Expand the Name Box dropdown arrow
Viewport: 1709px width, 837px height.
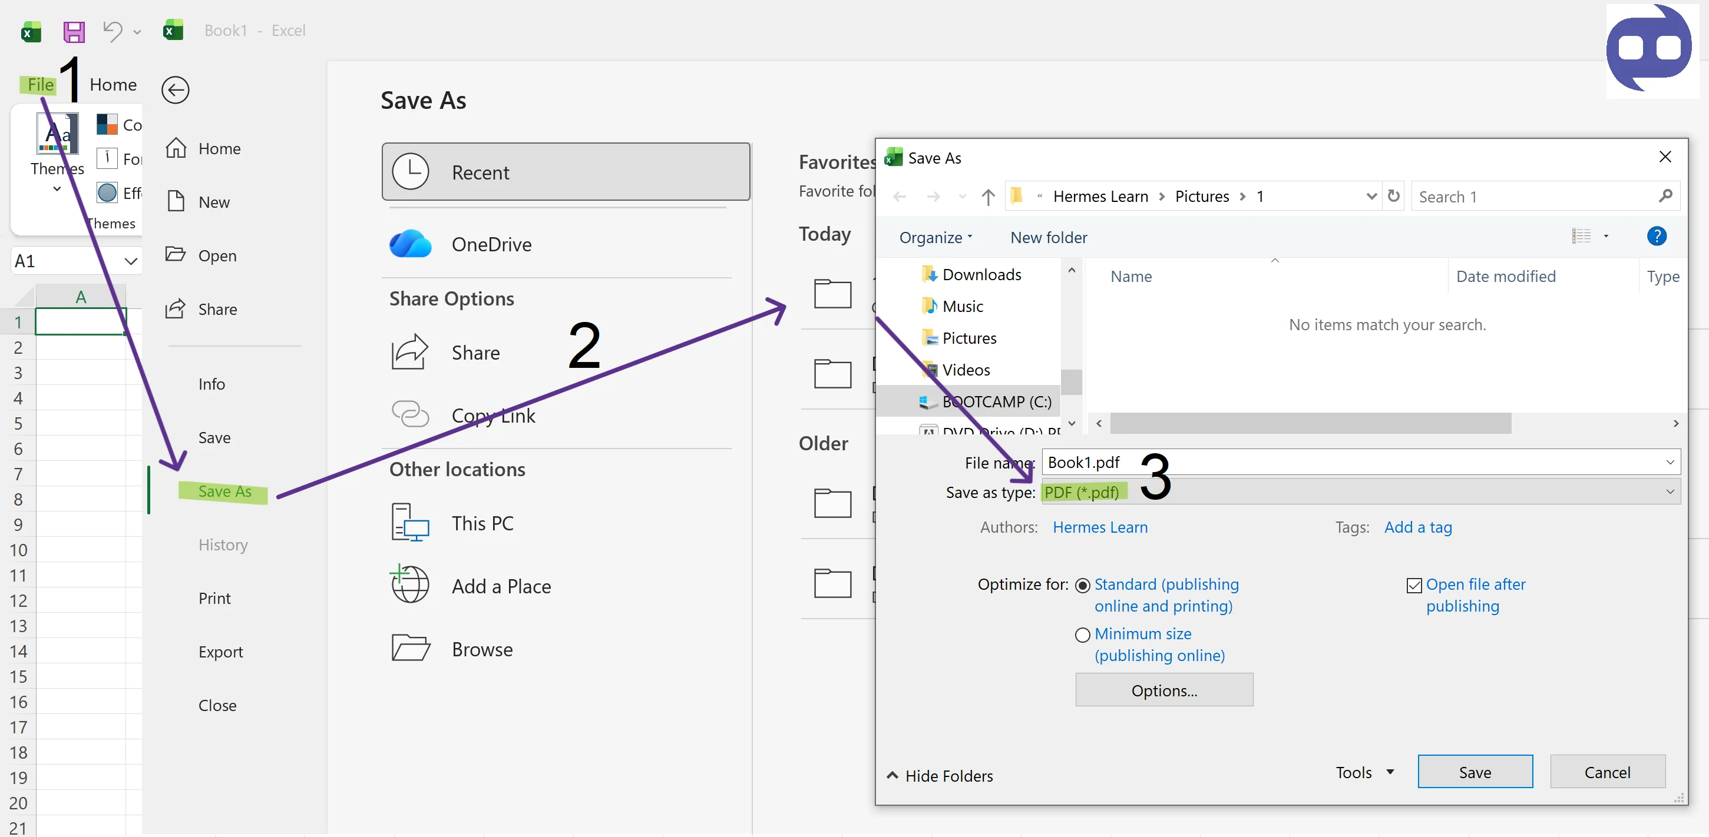click(x=131, y=261)
